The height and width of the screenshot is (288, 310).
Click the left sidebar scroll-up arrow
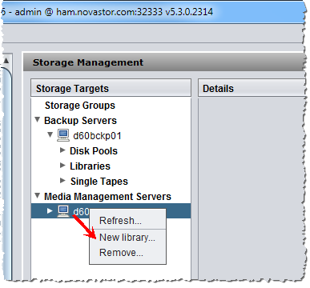(x=6, y=61)
